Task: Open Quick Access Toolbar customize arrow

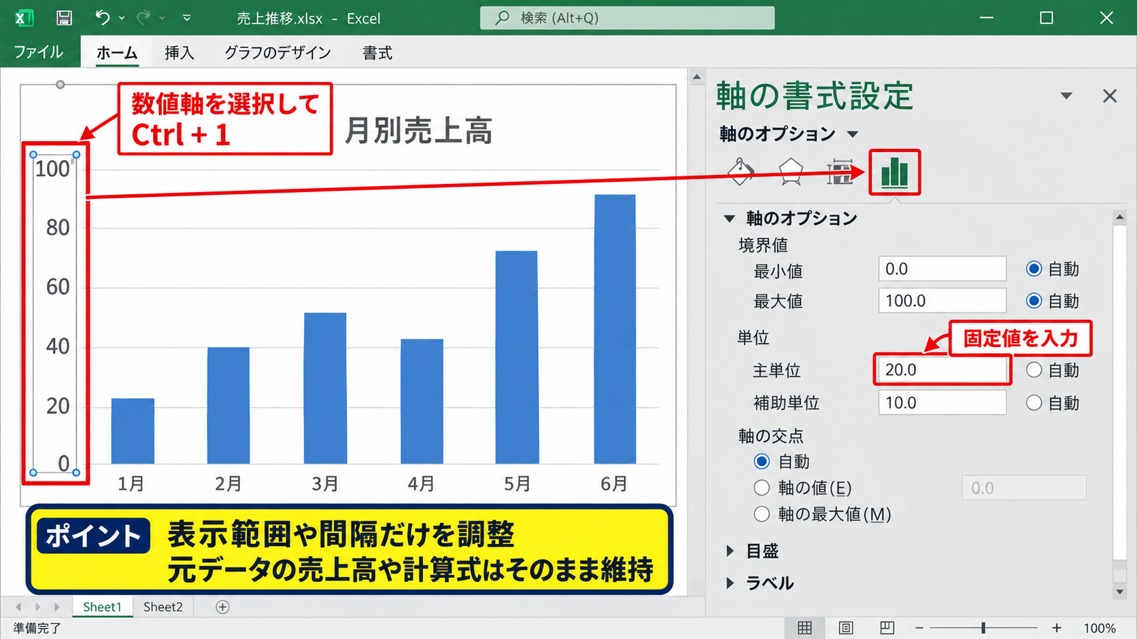Action: (187, 18)
